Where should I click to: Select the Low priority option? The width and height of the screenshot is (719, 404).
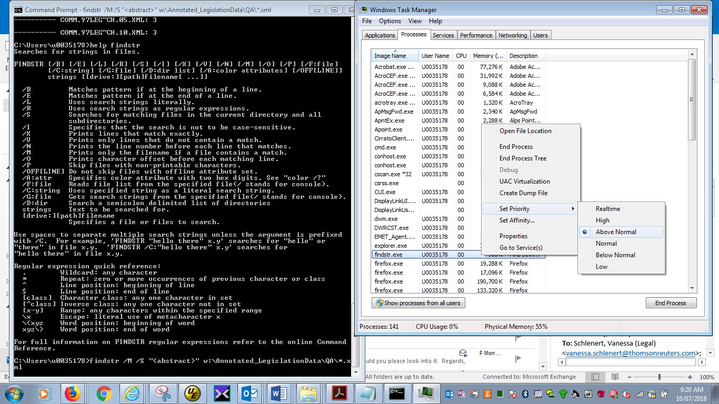click(x=602, y=267)
